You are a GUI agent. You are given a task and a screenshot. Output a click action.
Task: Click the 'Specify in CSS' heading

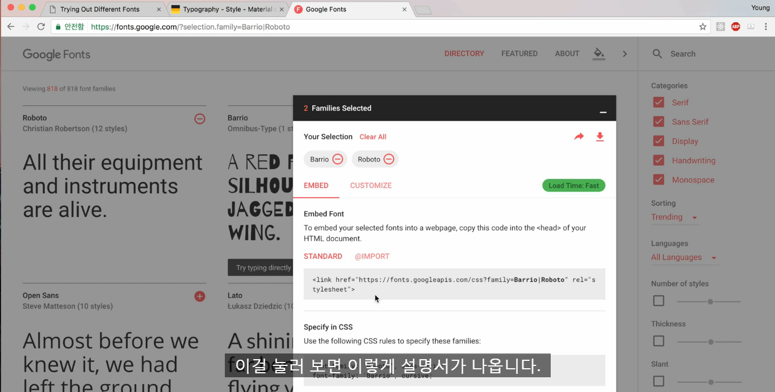pyautogui.click(x=328, y=327)
